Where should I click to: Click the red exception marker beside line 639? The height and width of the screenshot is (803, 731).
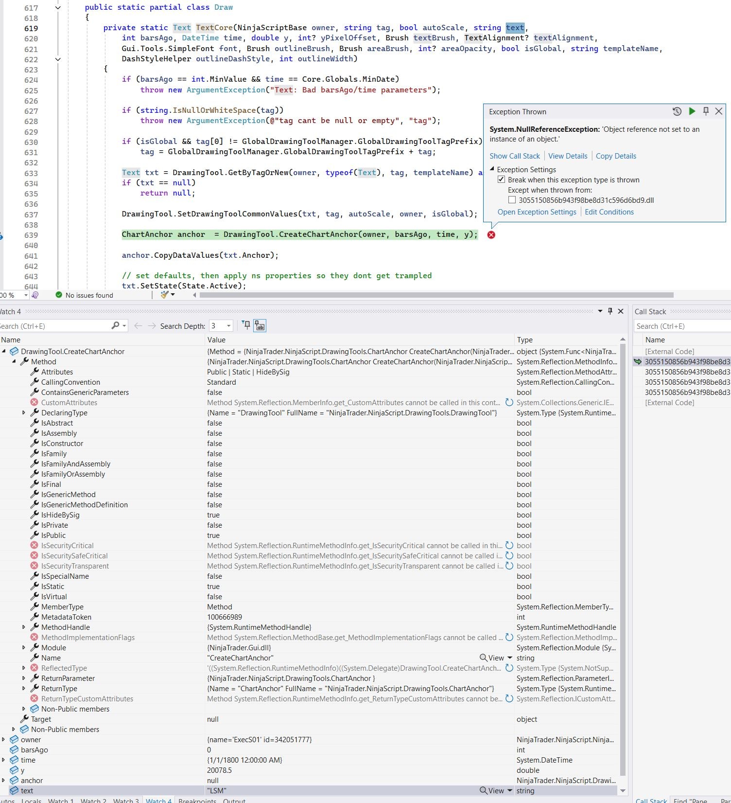tap(491, 235)
